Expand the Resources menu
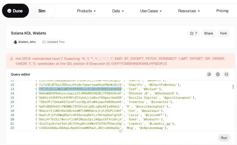237x145 pixels. point(189,11)
